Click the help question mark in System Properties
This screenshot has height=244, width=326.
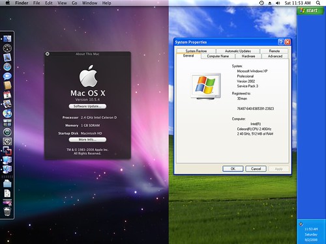point(281,42)
